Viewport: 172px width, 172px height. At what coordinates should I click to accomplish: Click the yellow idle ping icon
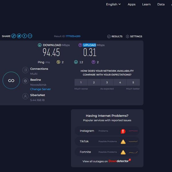[58, 62]
